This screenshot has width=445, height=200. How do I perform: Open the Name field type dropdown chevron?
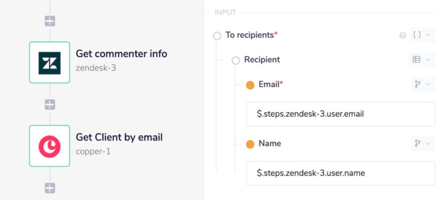[428, 143]
